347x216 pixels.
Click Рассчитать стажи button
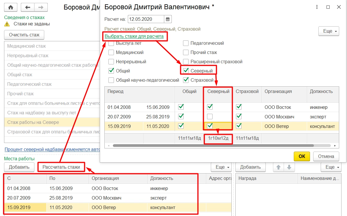(x=61, y=167)
